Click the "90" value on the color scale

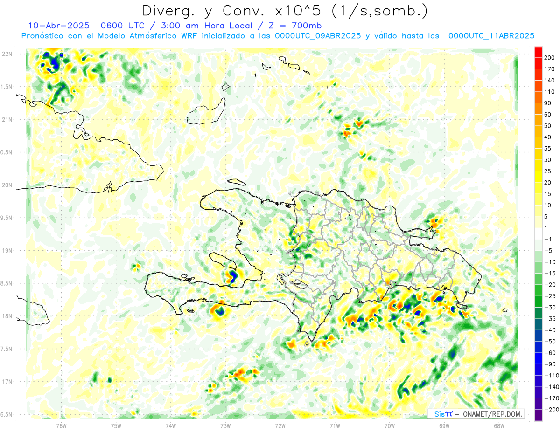pos(548,103)
